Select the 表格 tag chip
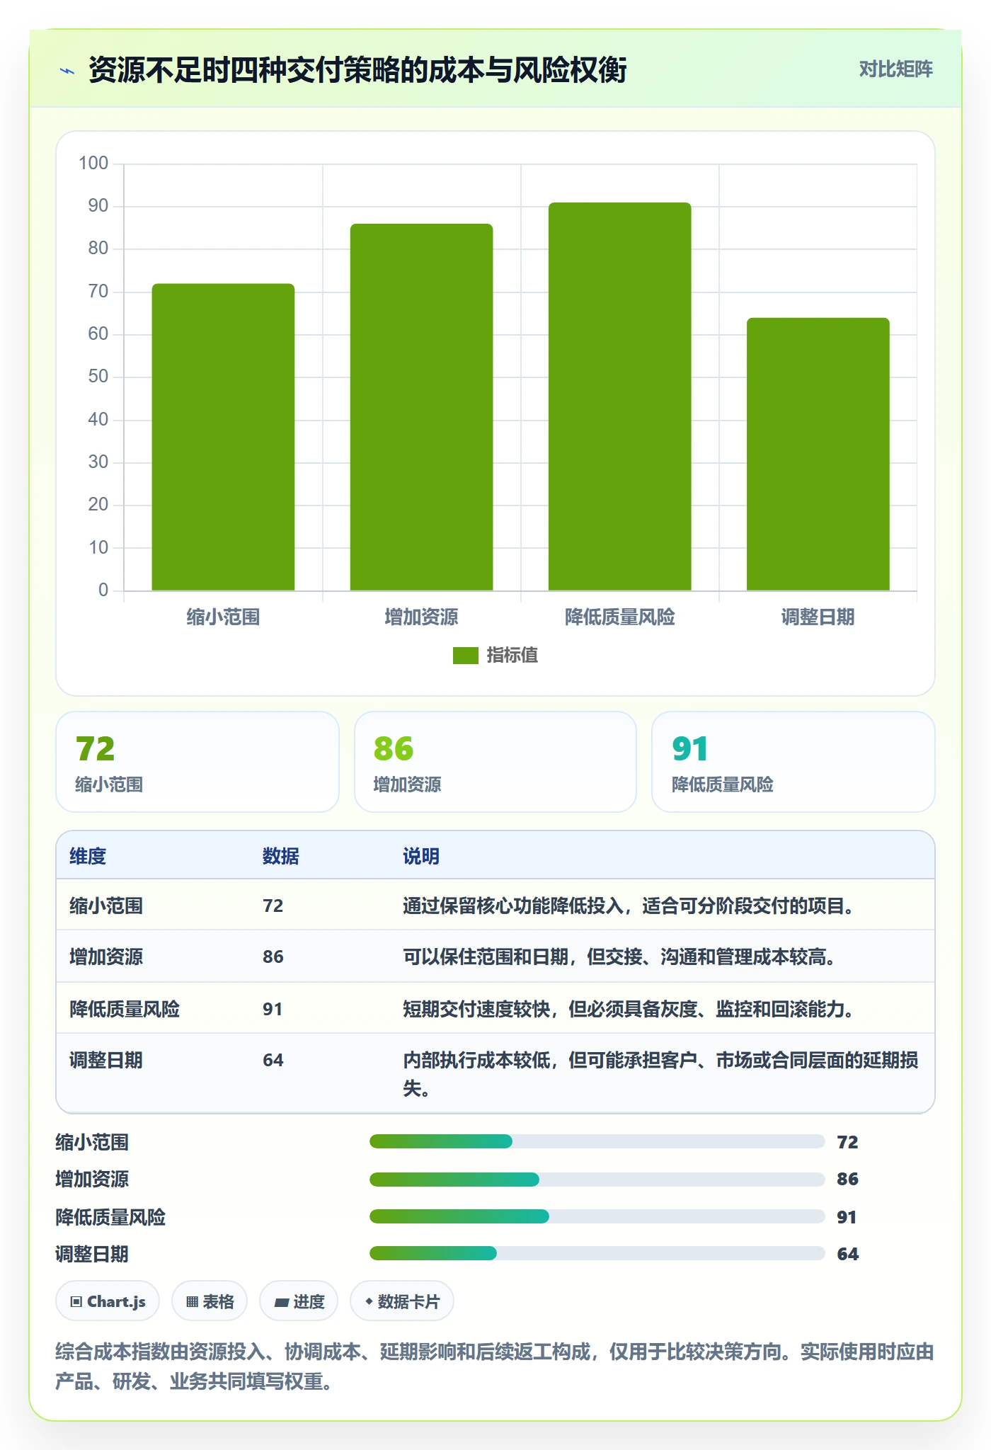Screen dimensions: 991x1450 (210, 1301)
